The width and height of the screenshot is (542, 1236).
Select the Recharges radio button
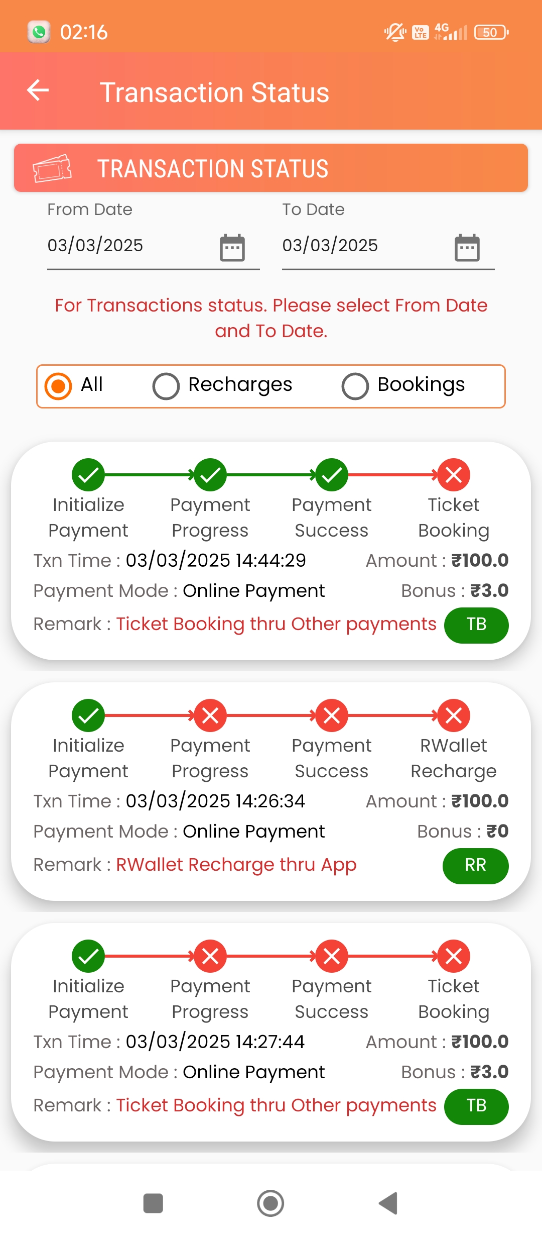(166, 386)
